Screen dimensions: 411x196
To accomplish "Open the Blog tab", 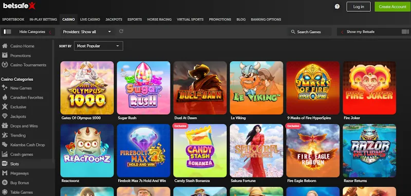I will (241, 19).
